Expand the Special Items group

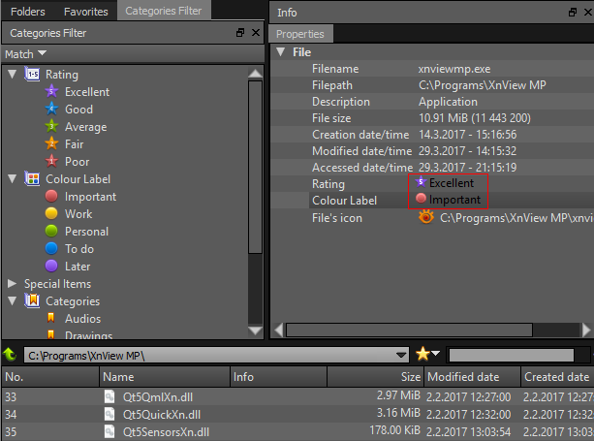tap(13, 283)
